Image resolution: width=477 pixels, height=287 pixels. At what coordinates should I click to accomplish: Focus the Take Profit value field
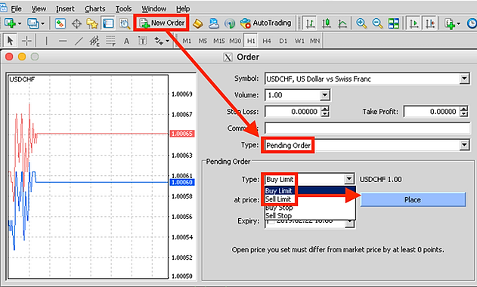pos(431,112)
